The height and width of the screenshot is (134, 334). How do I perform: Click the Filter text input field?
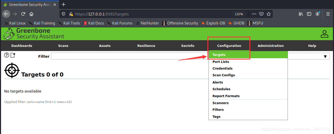click(x=185, y=56)
